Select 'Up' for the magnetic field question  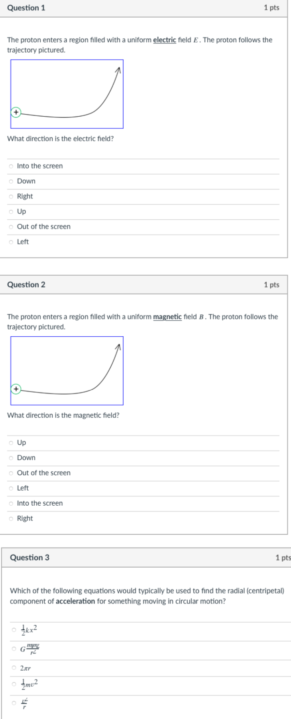click(11, 443)
